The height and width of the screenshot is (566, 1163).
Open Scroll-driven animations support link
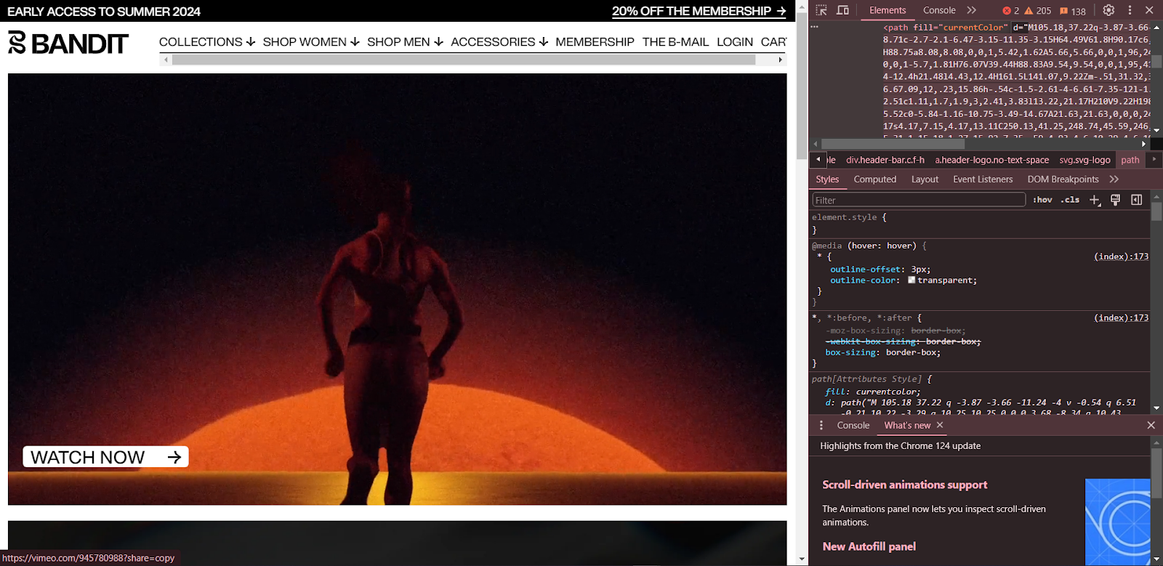click(905, 485)
